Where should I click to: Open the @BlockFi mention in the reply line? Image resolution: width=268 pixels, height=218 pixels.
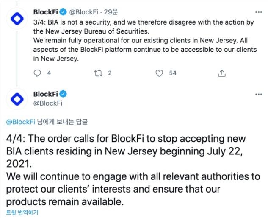click(x=20, y=122)
